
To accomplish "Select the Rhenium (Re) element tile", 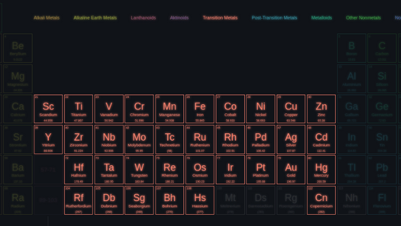I will pos(170,169).
